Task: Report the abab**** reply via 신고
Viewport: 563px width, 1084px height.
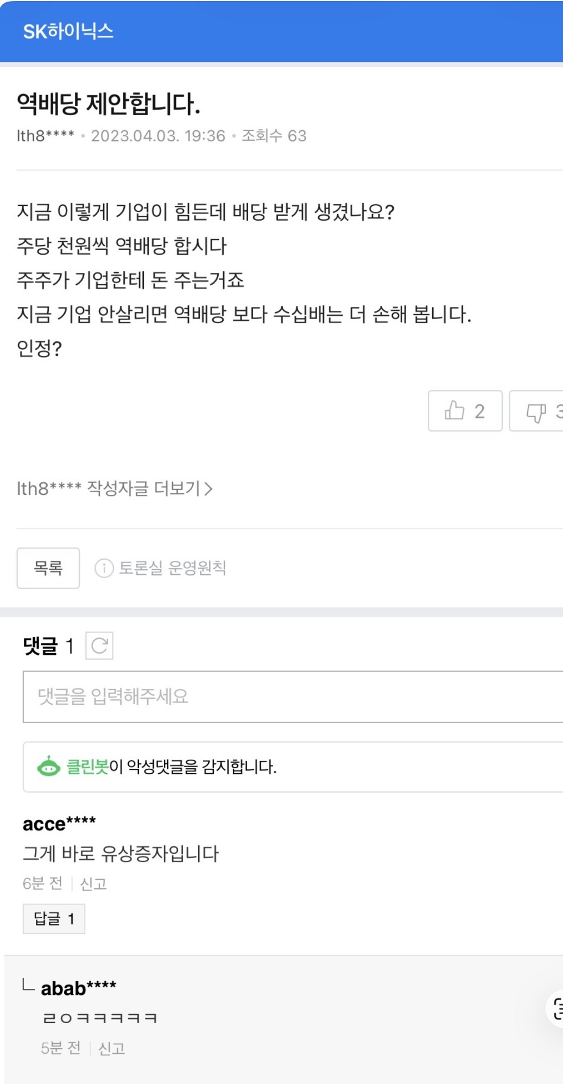Action: click(112, 1048)
